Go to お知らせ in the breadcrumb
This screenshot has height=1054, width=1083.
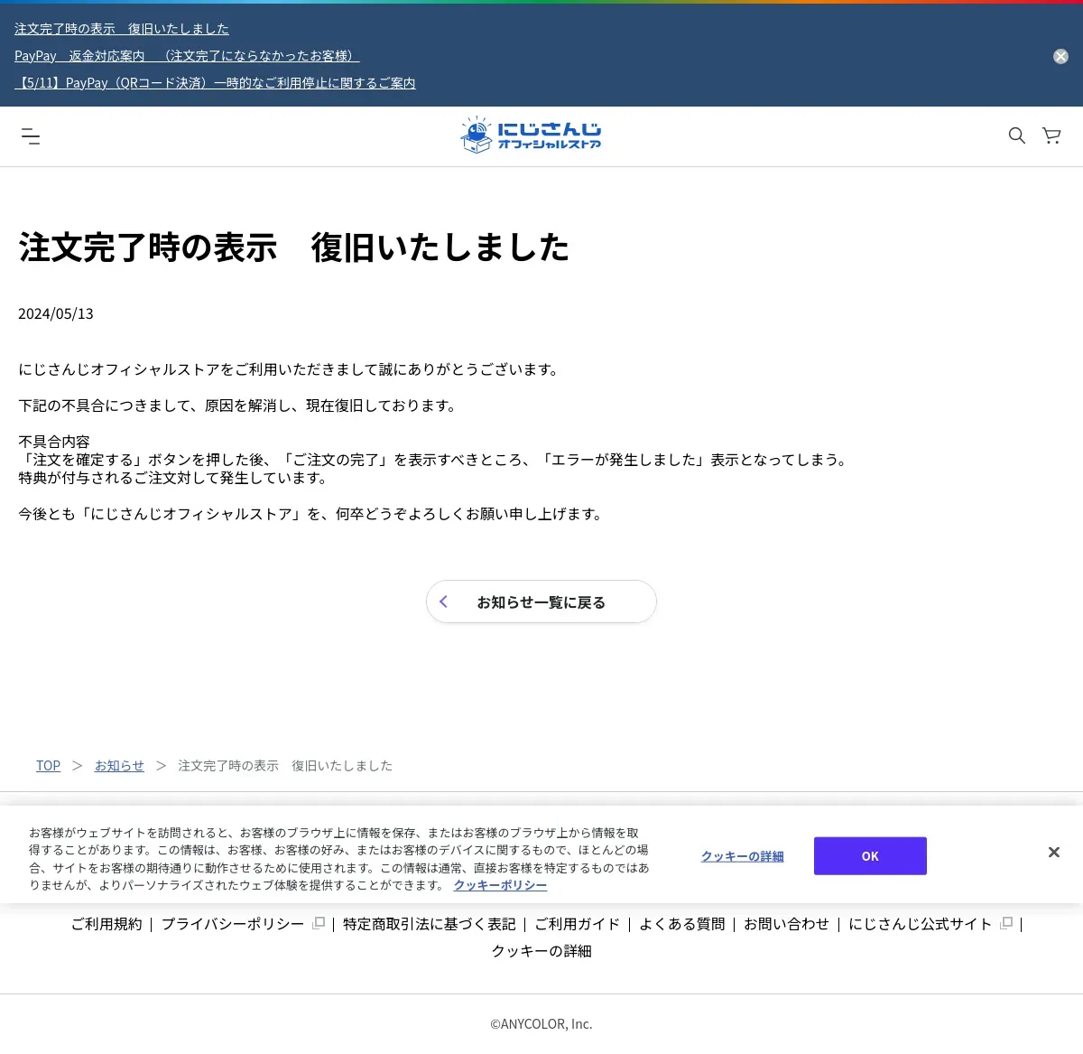pos(119,766)
